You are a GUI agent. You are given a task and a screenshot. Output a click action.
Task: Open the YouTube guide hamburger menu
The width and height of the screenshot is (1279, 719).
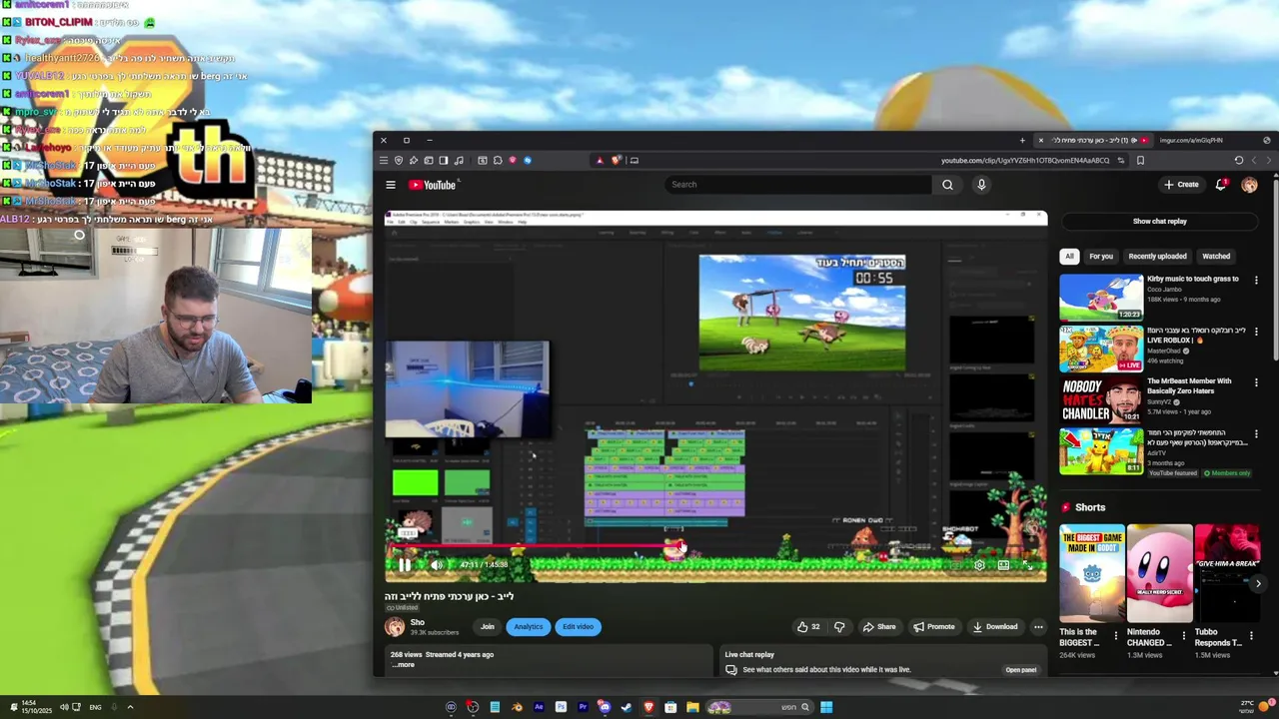click(x=391, y=185)
